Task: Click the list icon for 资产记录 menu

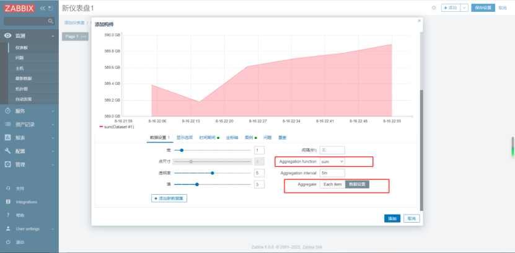Action: pos(8,125)
